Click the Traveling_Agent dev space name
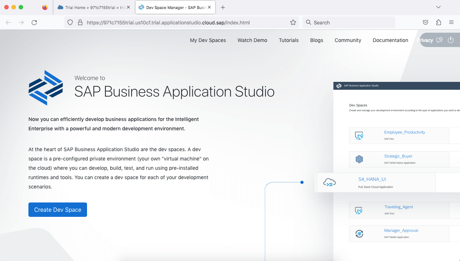Image resolution: width=460 pixels, height=261 pixels. tap(398, 207)
